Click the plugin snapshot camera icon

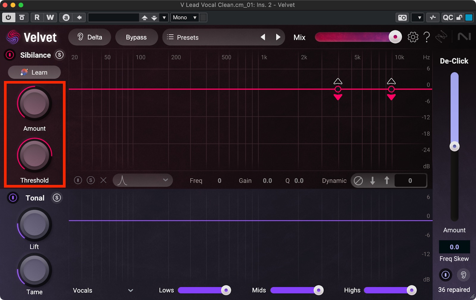click(x=402, y=18)
